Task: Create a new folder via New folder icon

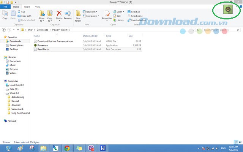Action: pyautogui.click(x=78, y=15)
